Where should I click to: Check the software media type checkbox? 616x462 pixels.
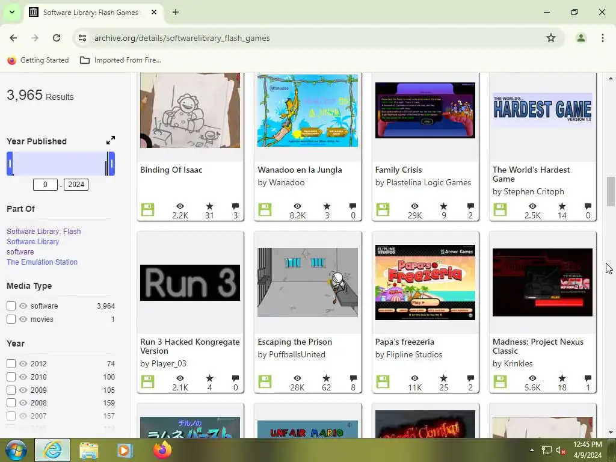click(11, 306)
